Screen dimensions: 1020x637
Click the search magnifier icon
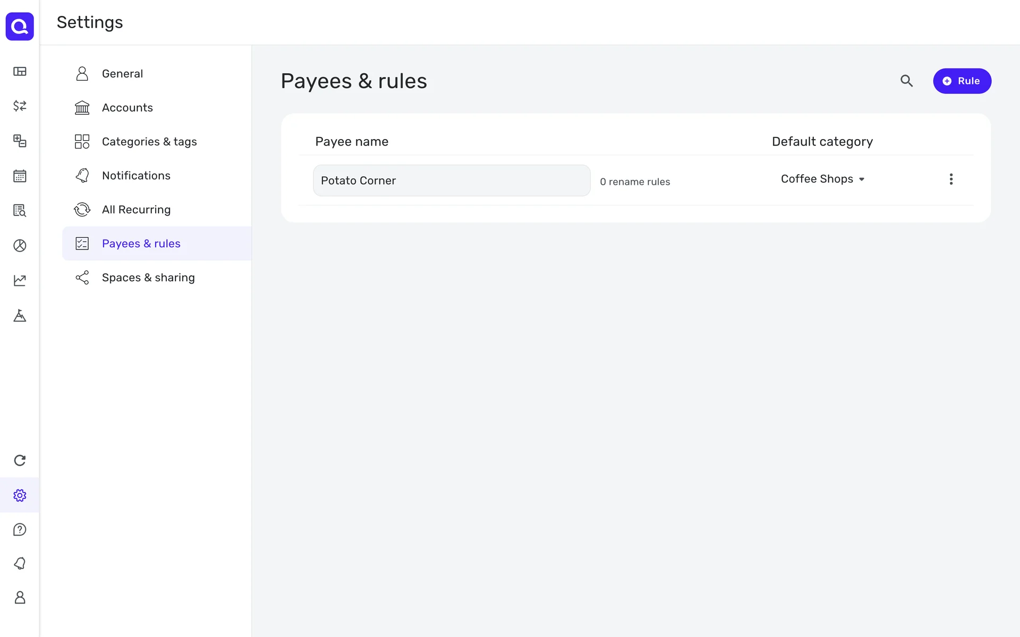[906, 81]
